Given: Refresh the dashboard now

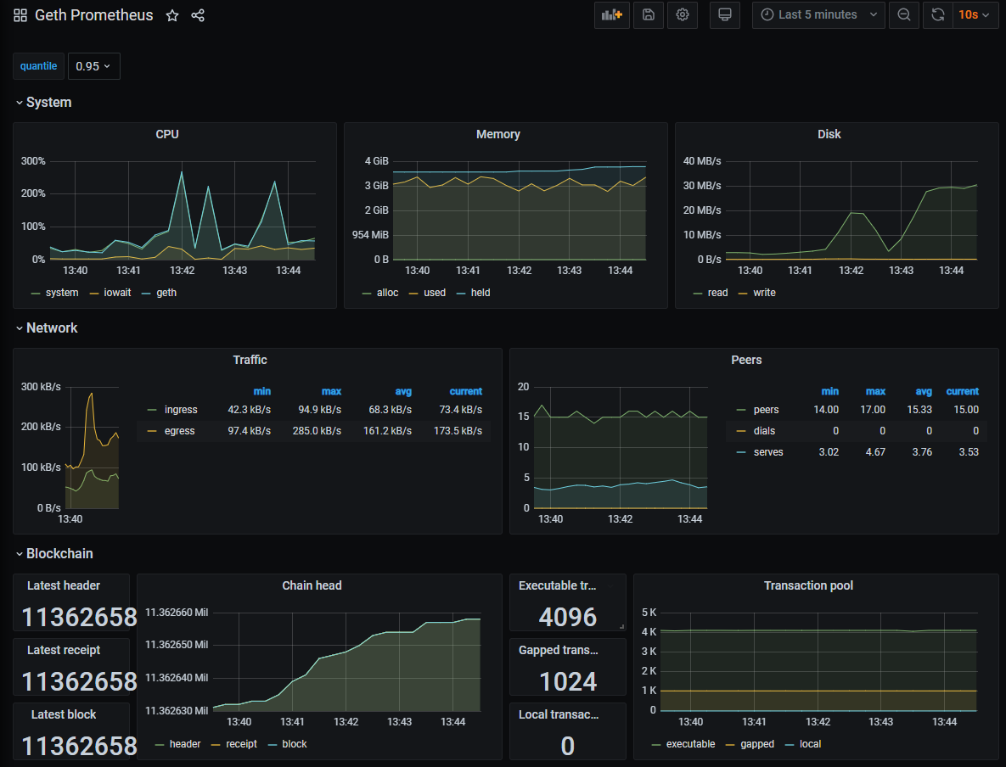Looking at the screenshot, I should pyautogui.click(x=937, y=15).
